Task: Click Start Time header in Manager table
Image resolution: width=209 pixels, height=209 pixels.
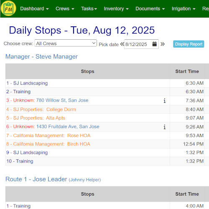Action: pyautogui.click(x=187, y=71)
